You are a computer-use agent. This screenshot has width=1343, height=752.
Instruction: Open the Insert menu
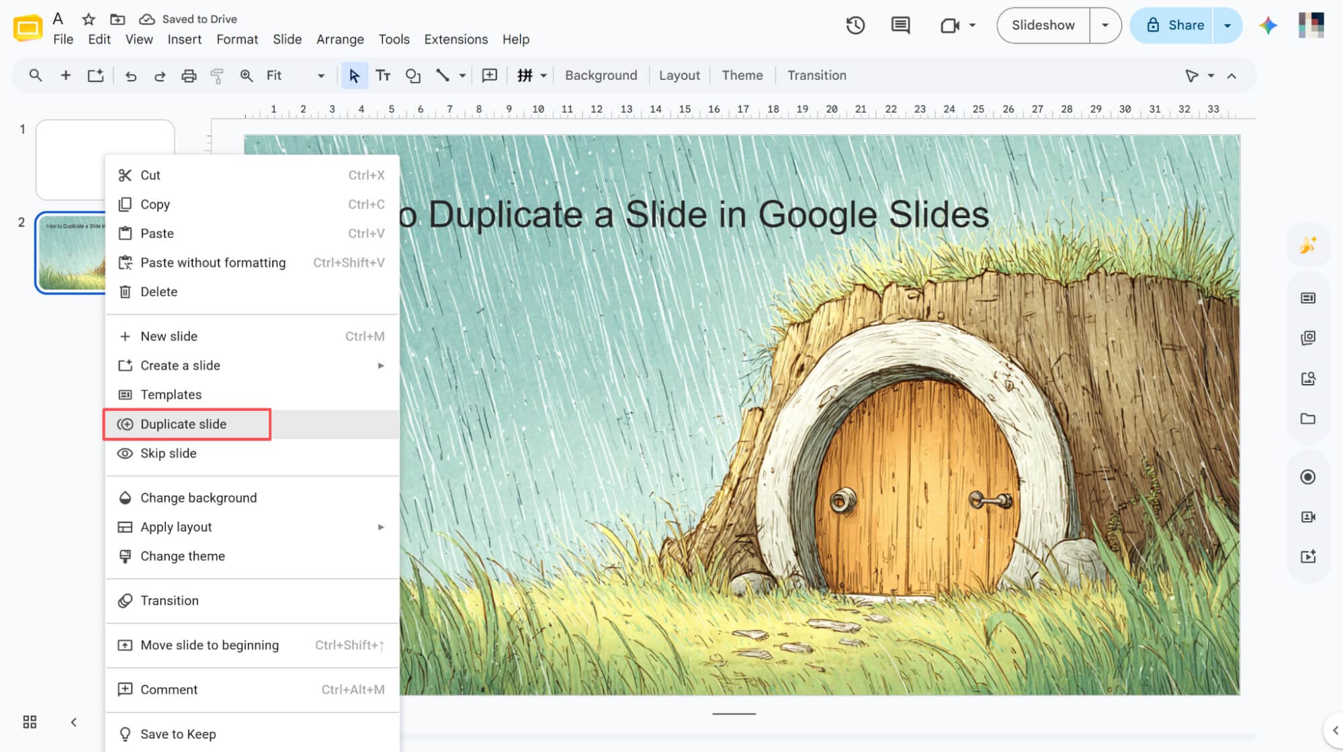pos(184,40)
